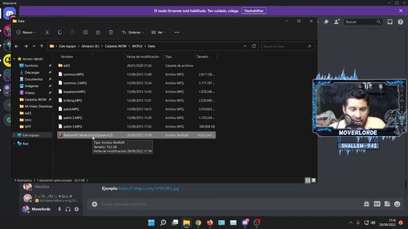Image resolution: width=408 pixels, height=229 pixels.
Task: Select the expansion.MPQ file
Action: coord(136,92)
